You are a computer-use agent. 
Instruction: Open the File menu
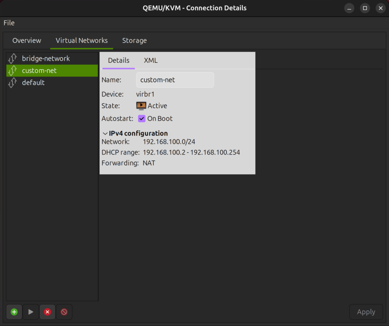point(9,23)
